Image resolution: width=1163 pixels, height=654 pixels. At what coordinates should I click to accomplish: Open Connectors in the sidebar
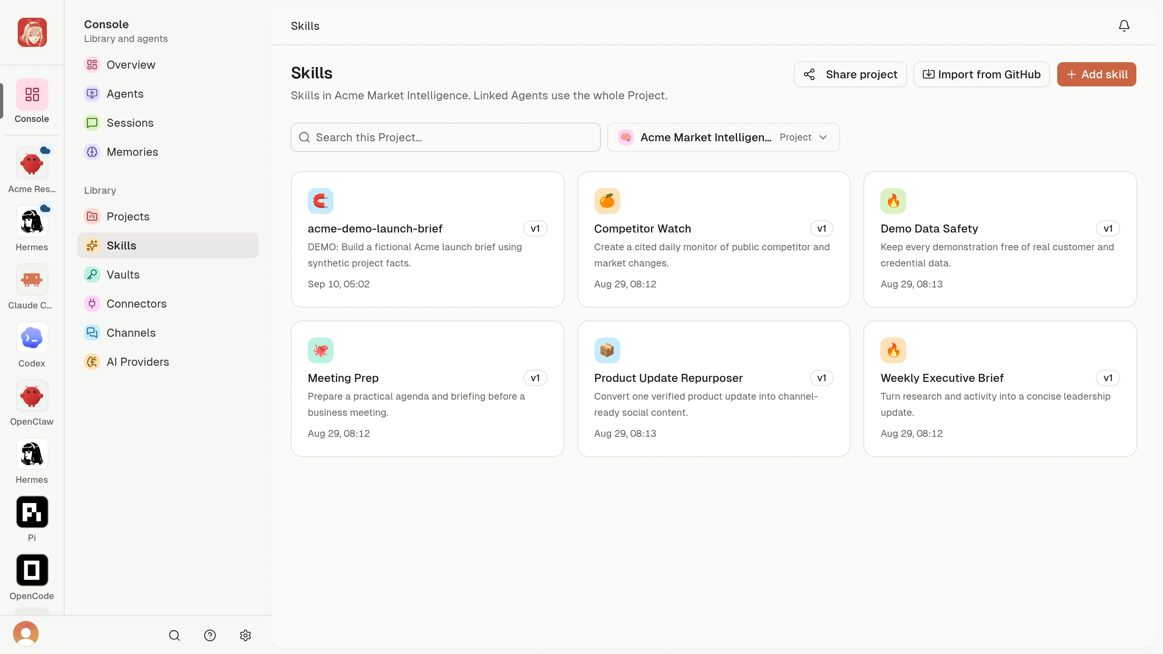pos(168,304)
